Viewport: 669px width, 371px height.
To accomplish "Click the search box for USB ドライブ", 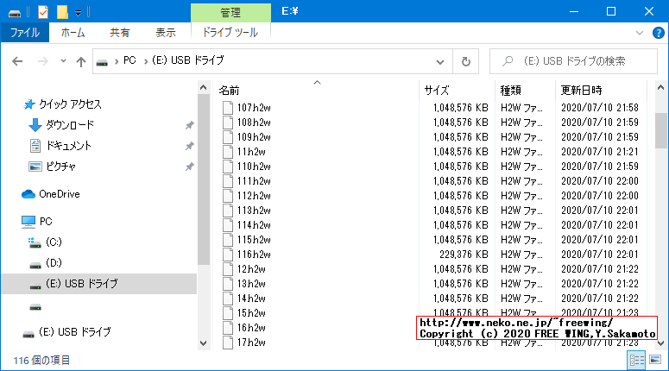I will pyautogui.click(x=573, y=61).
